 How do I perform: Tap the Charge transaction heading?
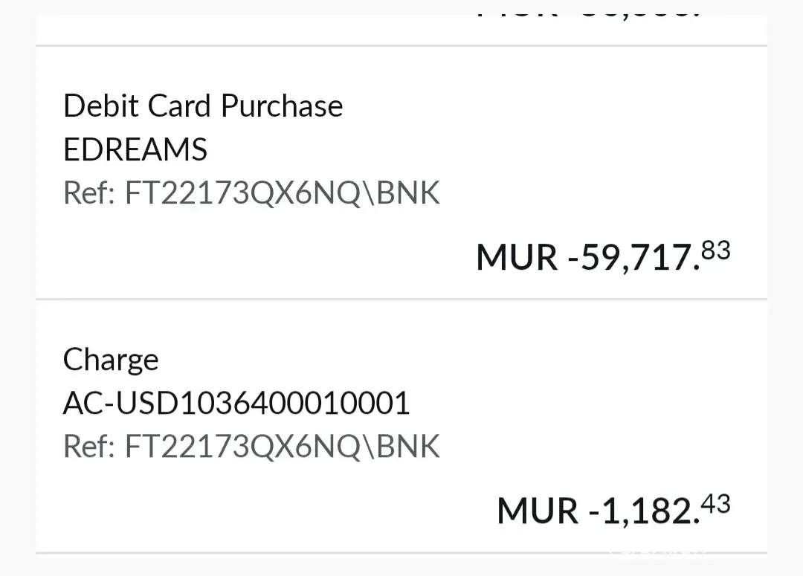click(x=111, y=360)
